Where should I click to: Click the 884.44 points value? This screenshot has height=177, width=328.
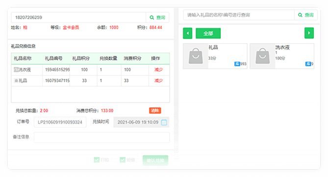[x=155, y=27]
